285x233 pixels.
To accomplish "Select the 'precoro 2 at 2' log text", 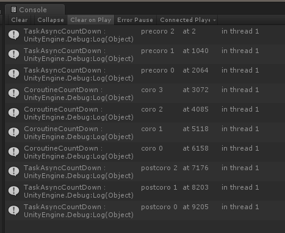I will point(168,31).
